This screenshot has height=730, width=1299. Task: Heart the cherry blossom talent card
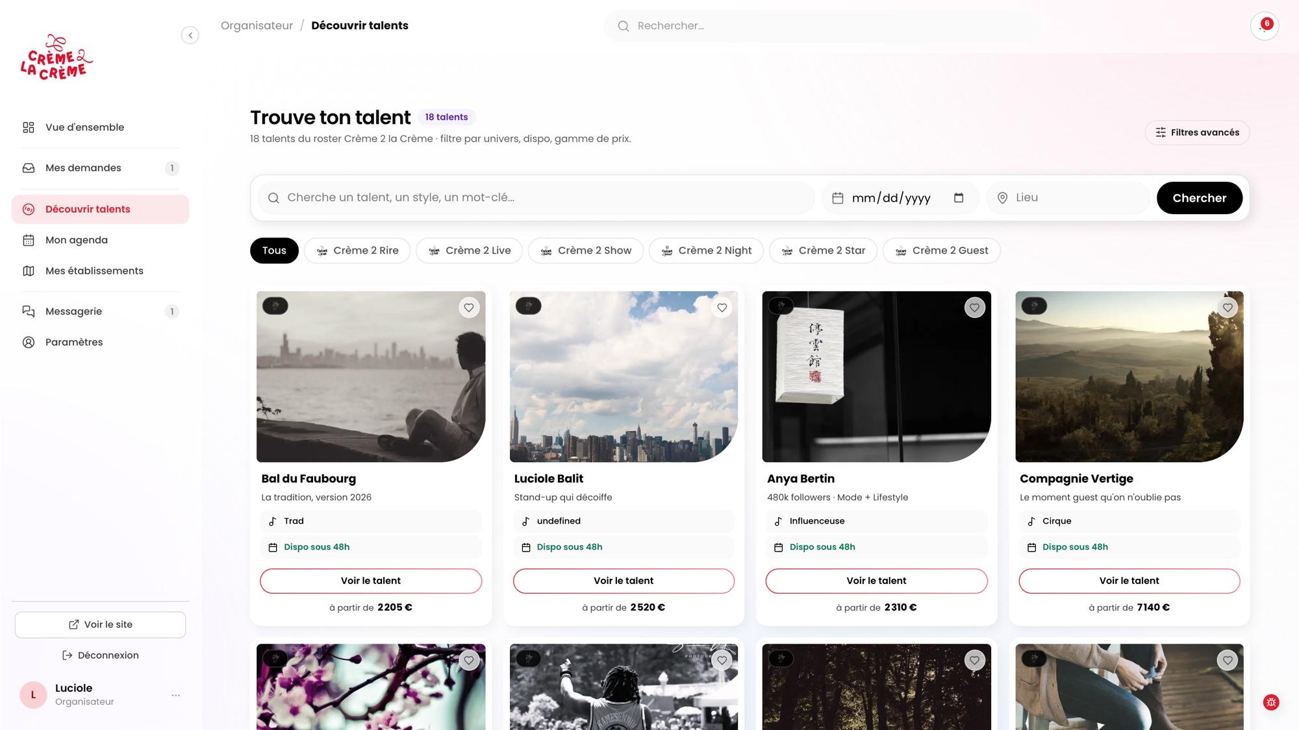point(469,661)
